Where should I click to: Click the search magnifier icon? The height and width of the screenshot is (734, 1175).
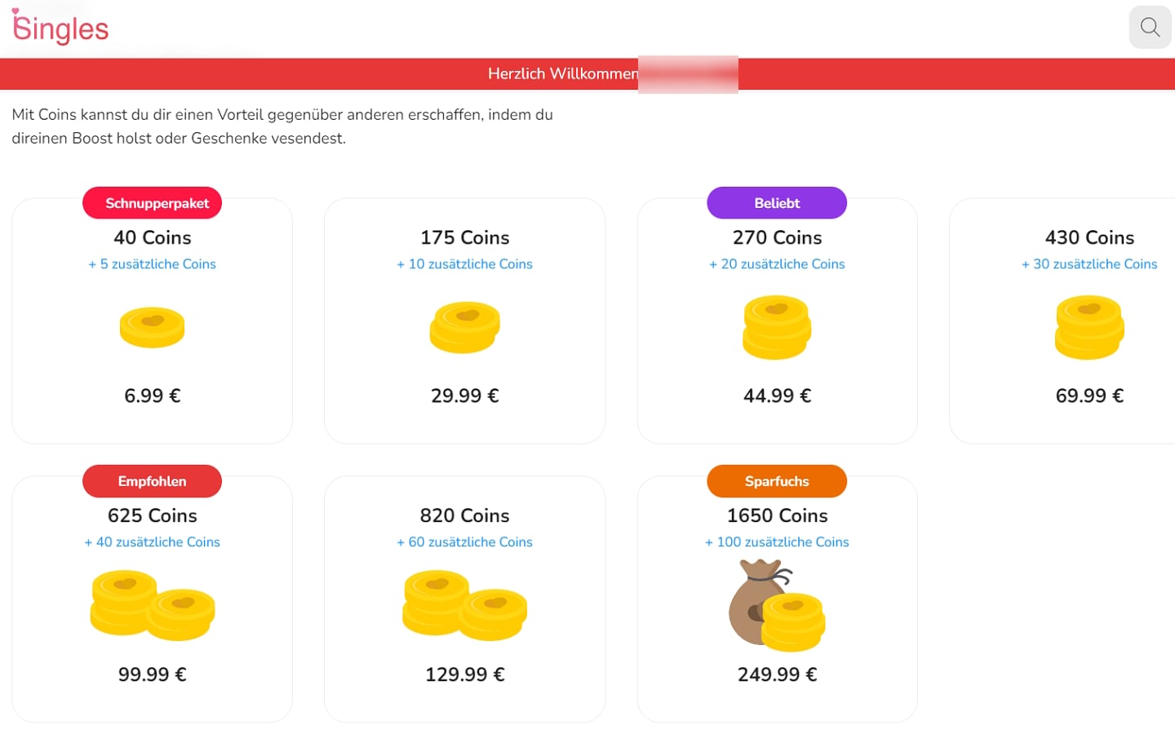point(1150,27)
